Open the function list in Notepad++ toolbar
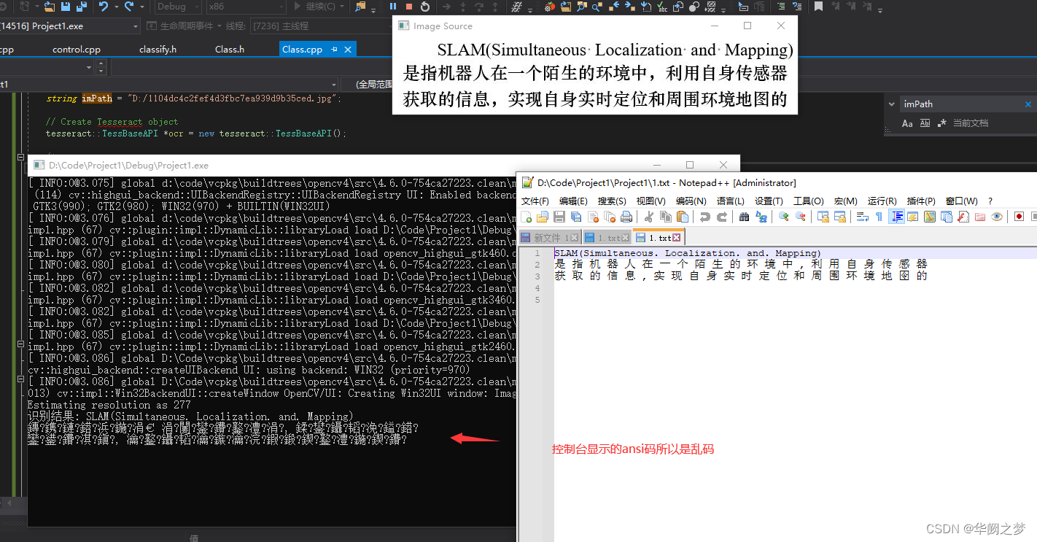Image resolution: width=1037 pixels, height=542 pixels. click(x=963, y=217)
